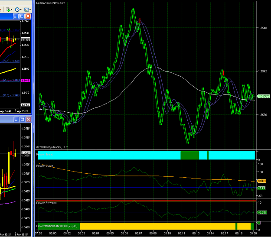Expand the Indicators dropdown arrow
Image resolution: width=271 pixels, height=237 pixels.
[12, 10]
